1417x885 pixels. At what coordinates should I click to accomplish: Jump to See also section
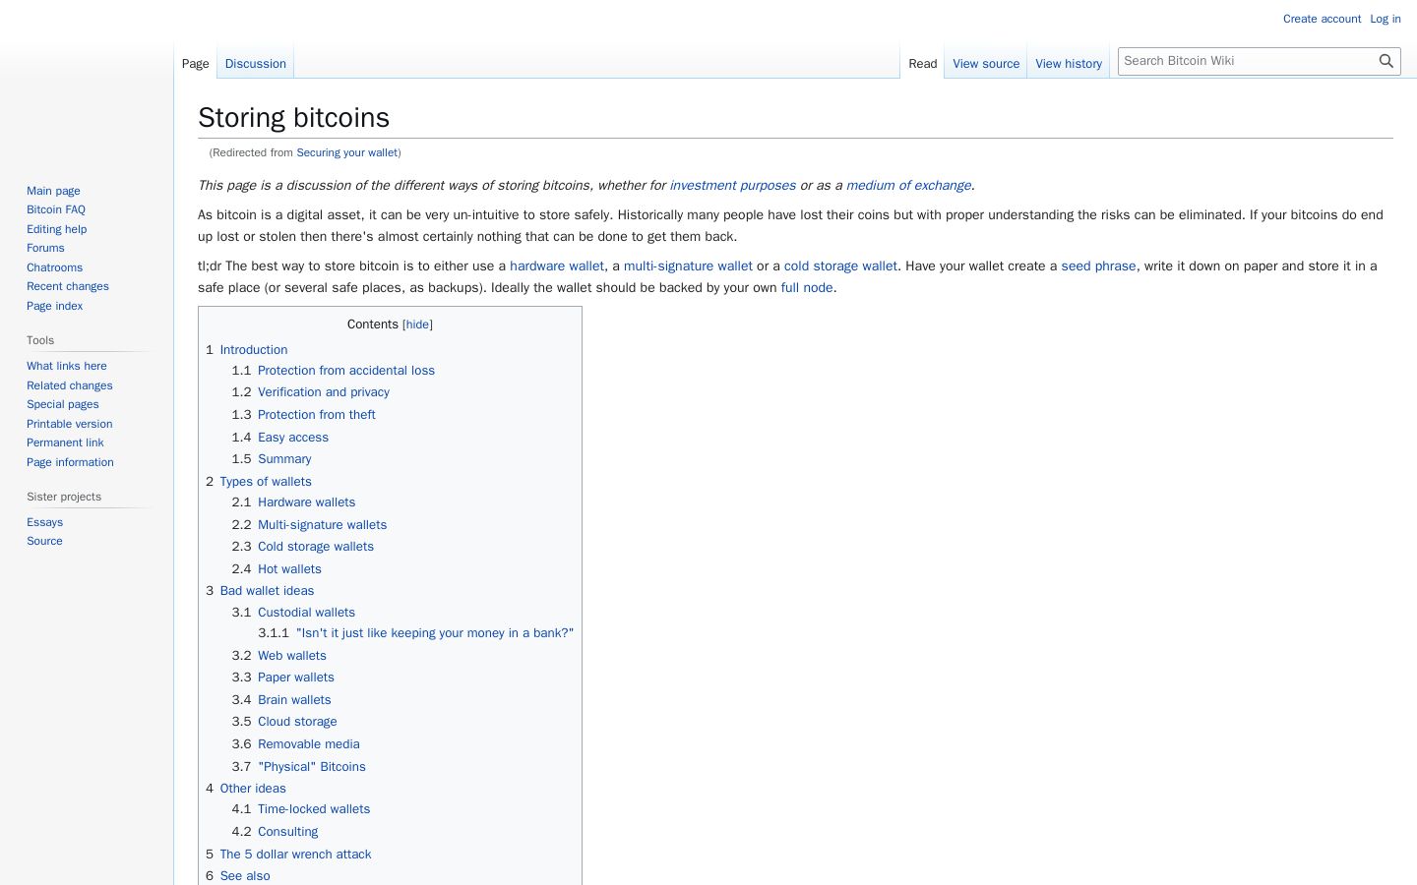245,875
